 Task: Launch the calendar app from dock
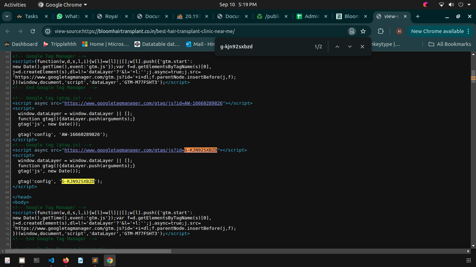(7, 260)
